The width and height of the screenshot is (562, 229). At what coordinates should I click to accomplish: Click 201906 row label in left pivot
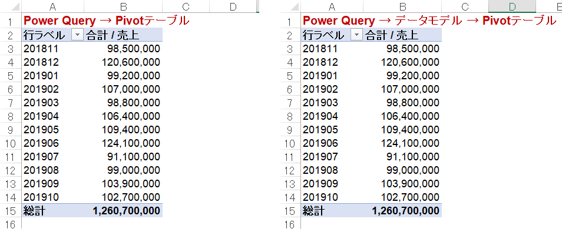(x=41, y=143)
